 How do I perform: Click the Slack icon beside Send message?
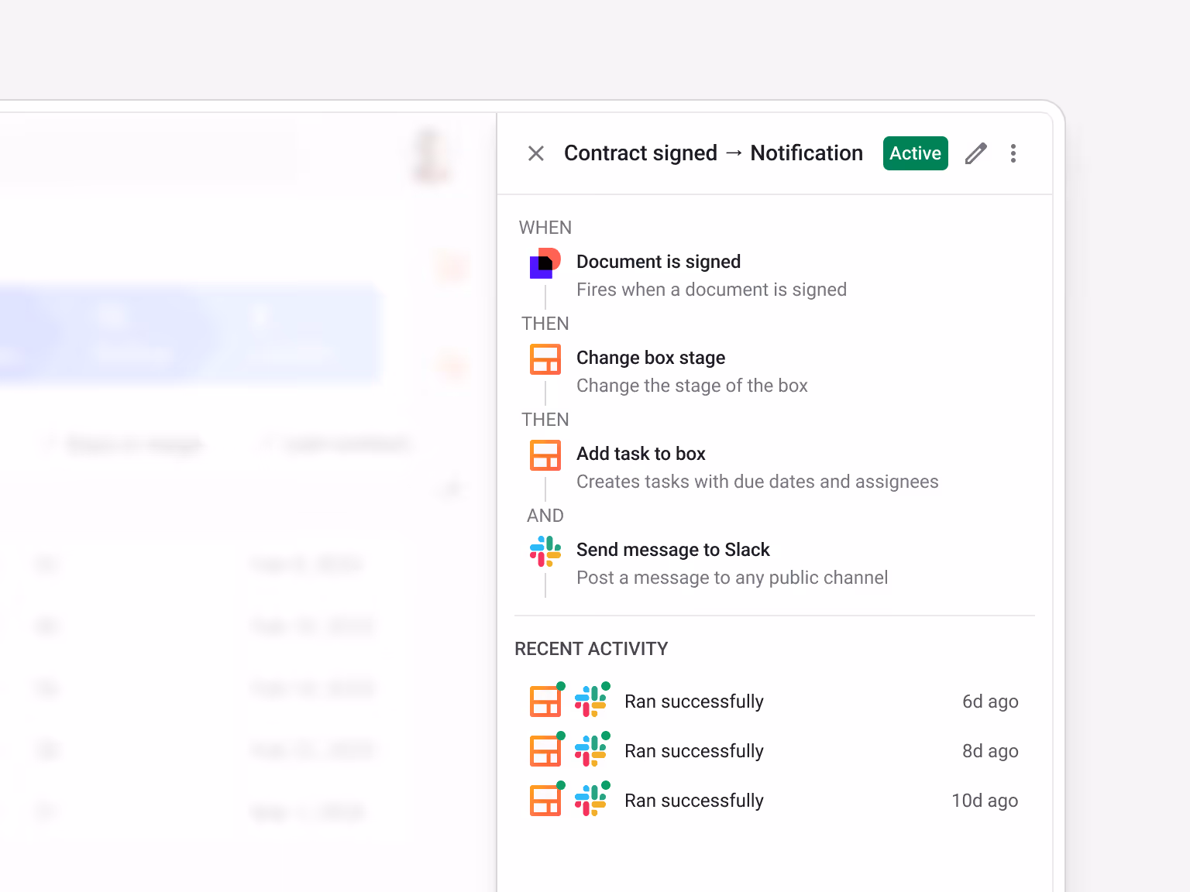545,551
